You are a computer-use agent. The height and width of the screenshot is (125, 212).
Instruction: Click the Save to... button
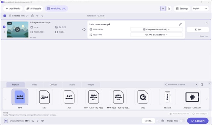pyautogui.click(x=148, y=121)
